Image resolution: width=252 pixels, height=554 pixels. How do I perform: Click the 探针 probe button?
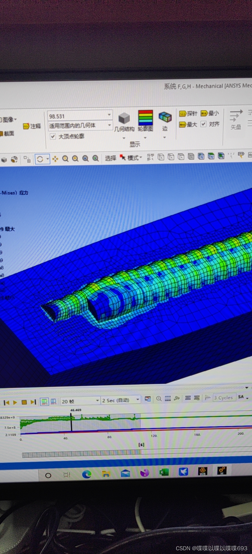[188, 113]
